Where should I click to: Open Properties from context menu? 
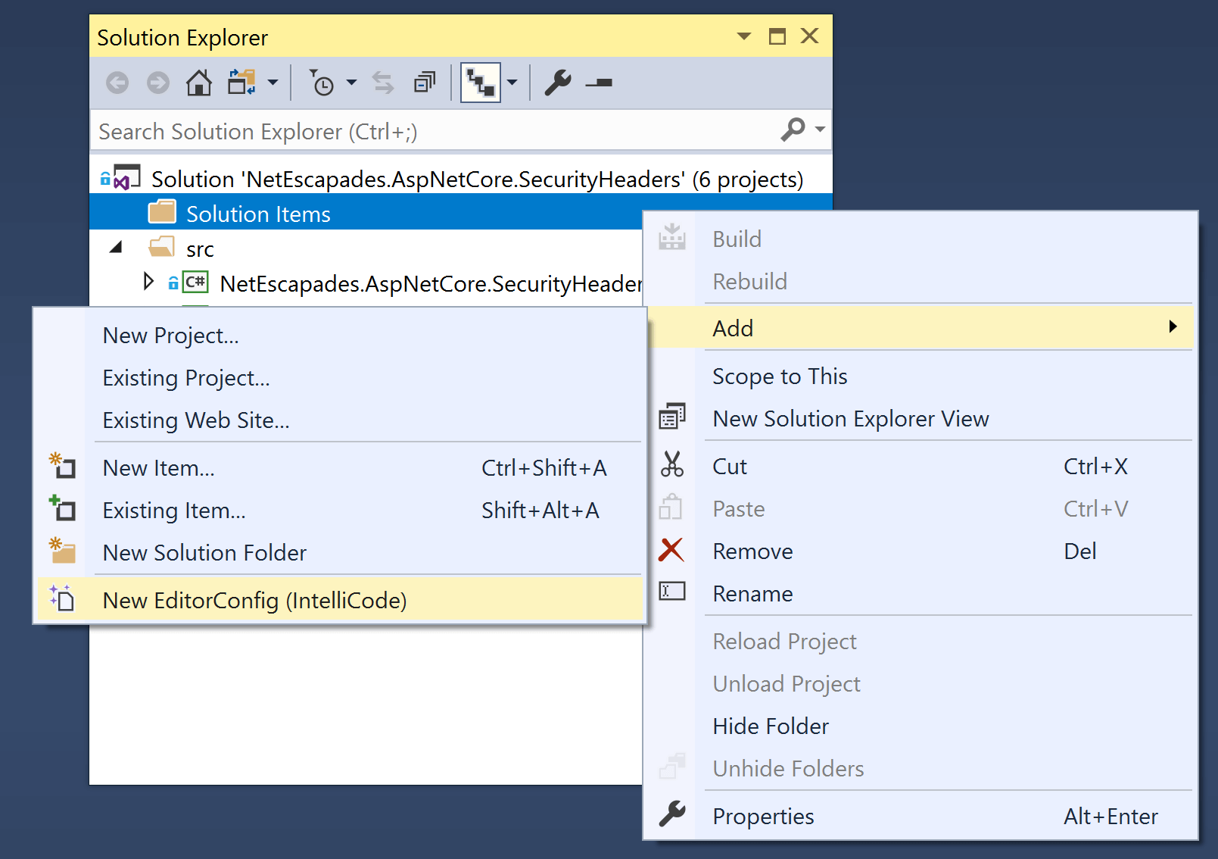[921, 817]
